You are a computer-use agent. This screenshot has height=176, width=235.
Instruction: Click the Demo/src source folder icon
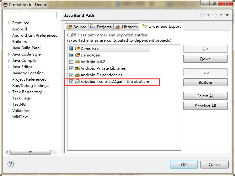pos(77,48)
